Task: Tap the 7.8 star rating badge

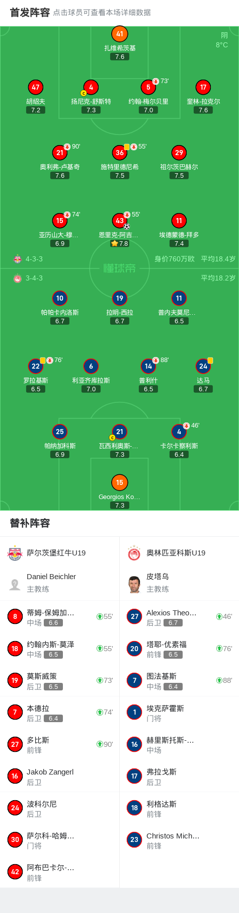Action: (120, 243)
